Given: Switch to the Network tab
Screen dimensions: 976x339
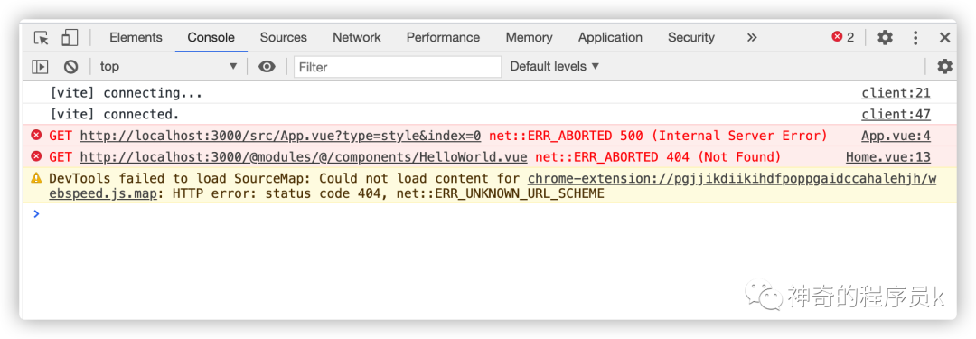Looking at the screenshot, I should pyautogui.click(x=356, y=37).
